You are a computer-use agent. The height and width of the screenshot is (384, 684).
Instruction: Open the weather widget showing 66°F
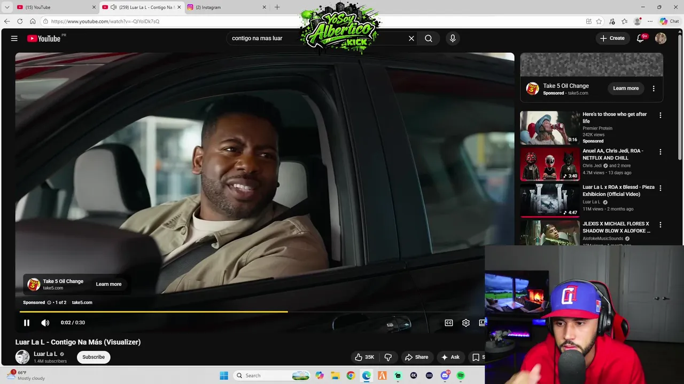[26, 375]
